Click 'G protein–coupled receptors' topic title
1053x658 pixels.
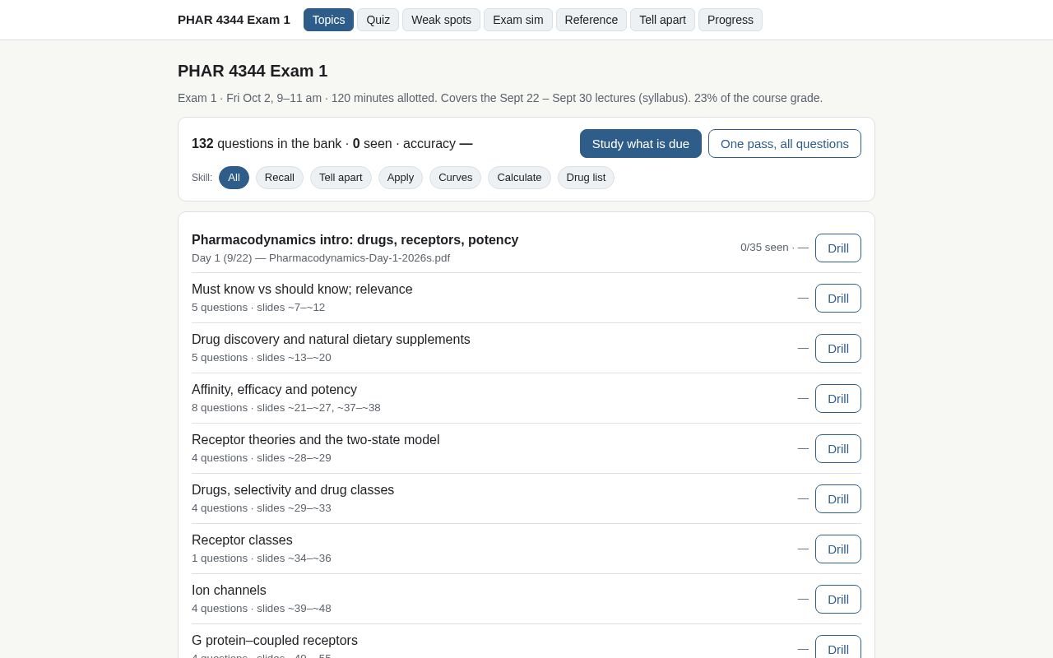click(275, 641)
